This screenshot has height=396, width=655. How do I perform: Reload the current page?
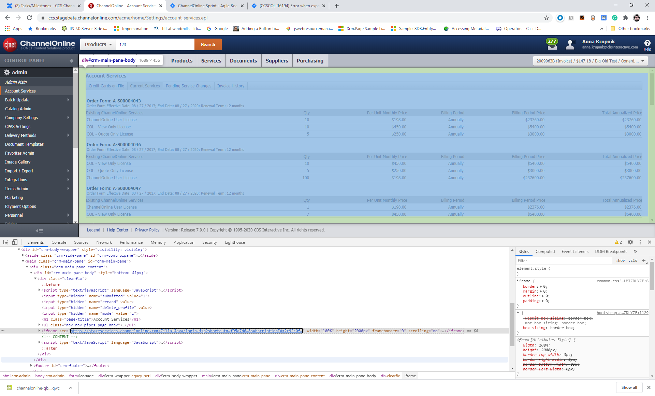pos(29,18)
